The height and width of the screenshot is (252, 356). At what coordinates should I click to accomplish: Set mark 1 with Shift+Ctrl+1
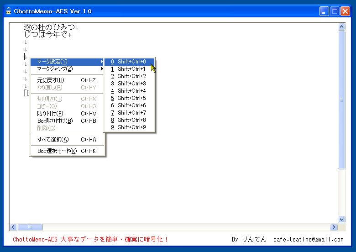pyautogui.click(x=130, y=69)
